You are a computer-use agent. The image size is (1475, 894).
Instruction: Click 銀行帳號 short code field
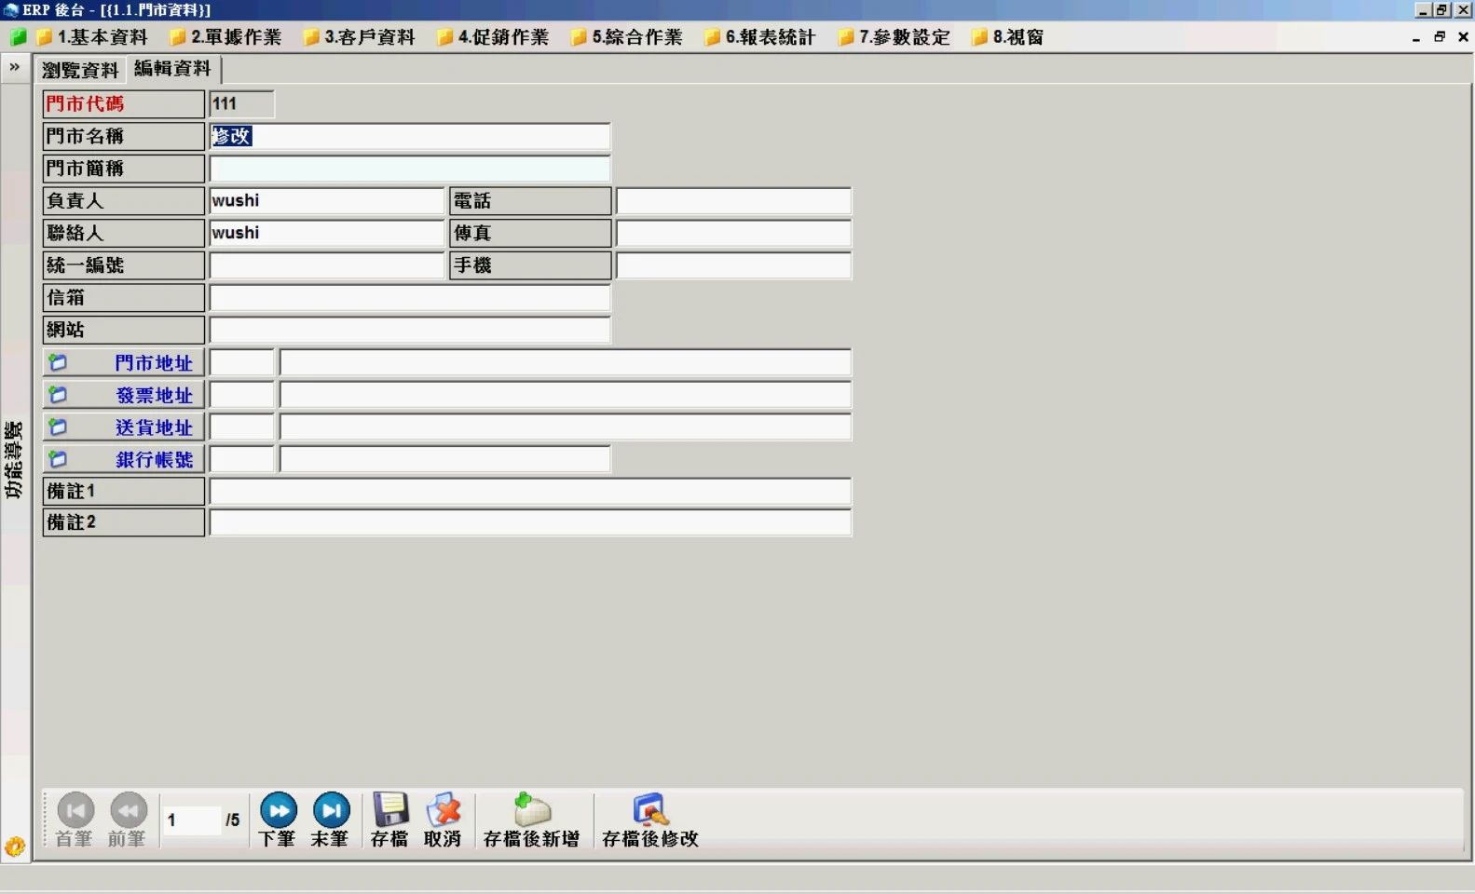(x=241, y=459)
